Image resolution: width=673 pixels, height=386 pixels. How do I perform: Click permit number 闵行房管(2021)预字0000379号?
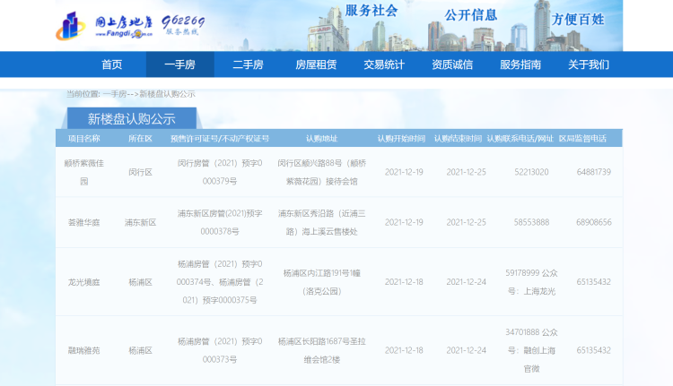[220, 172]
